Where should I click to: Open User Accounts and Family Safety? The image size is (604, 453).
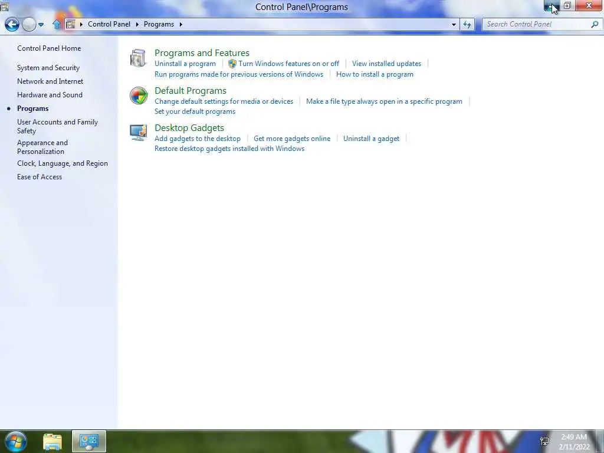(x=57, y=126)
